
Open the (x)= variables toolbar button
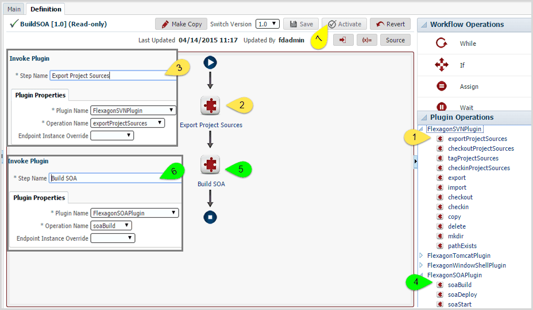pyautogui.click(x=367, y=40)
